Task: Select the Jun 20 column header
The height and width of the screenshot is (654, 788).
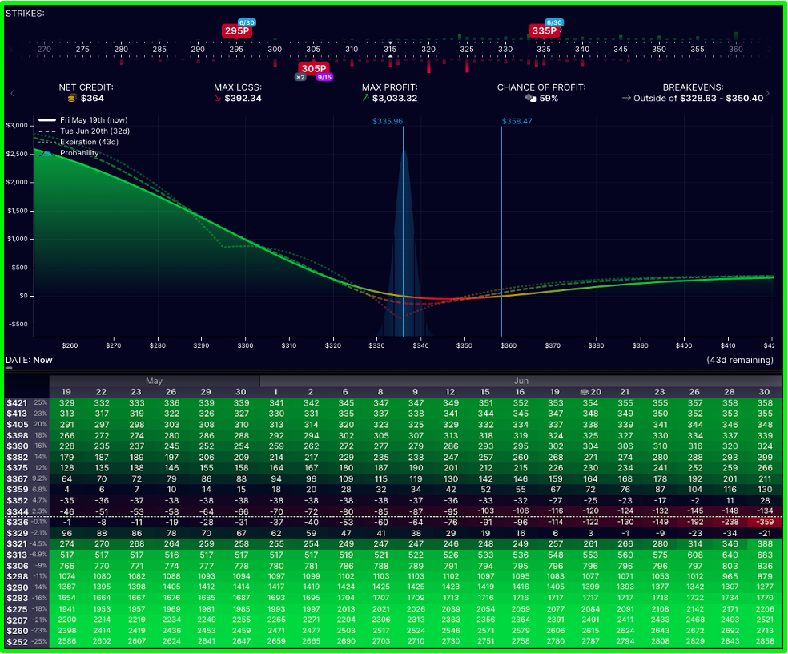Action: pyautogui.click(x=591, y=391)
